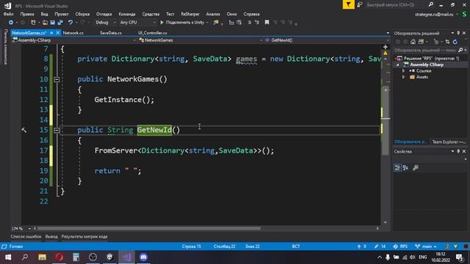Viewport: 470px width, 264px height.
Task: Click the Refresh icon in Solution Explorer
Action: [x=455, y=42]
